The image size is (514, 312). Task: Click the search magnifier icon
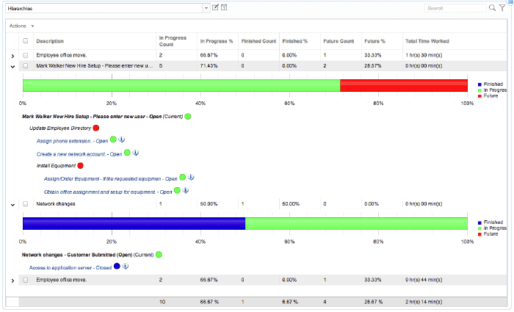pyautogui.click(x=492, y=8)
